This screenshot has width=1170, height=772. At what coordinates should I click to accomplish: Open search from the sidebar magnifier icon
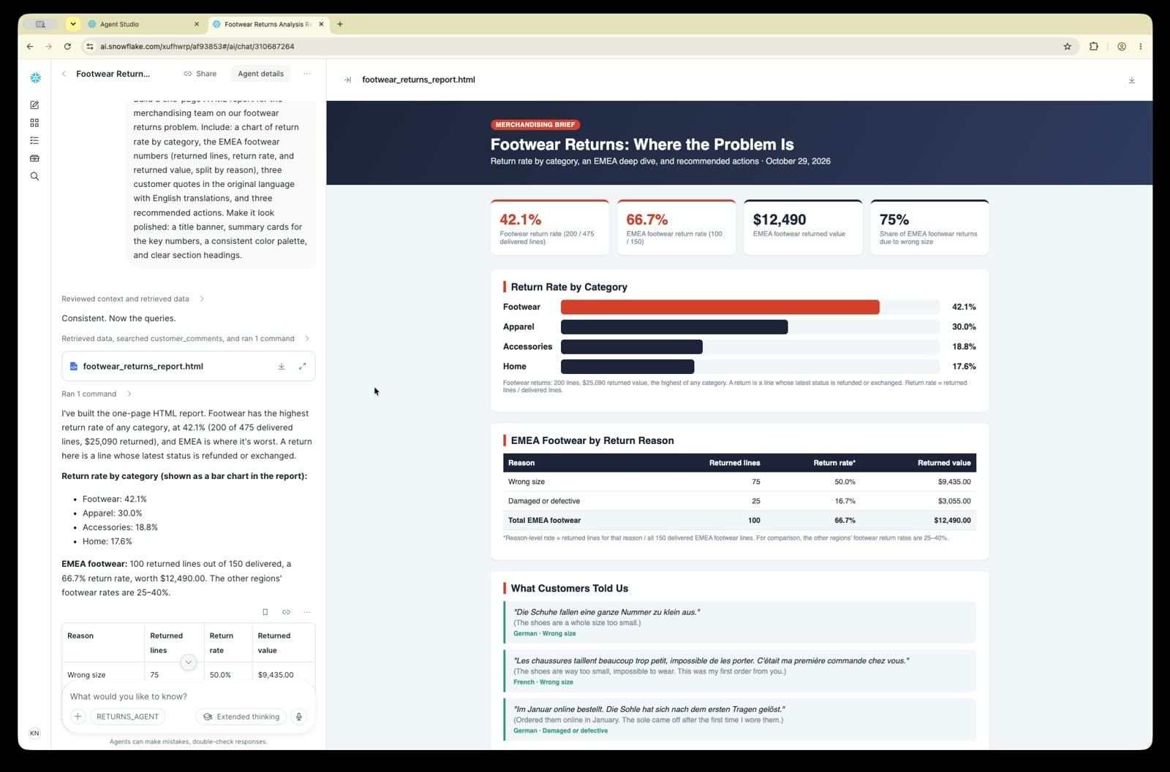[x=34, y=176]
